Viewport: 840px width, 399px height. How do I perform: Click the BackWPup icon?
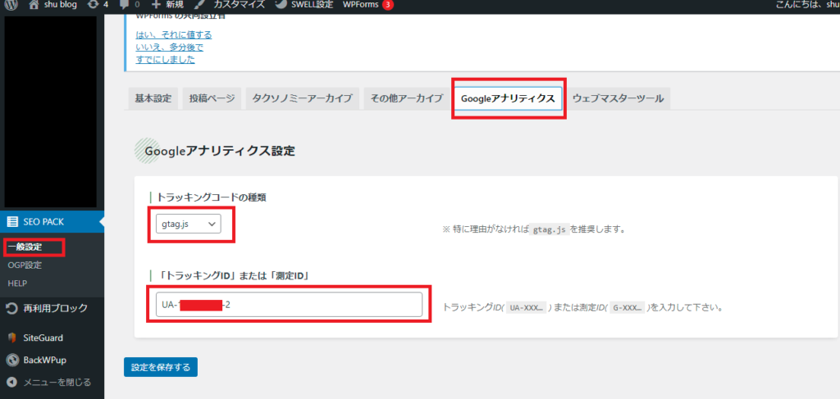pyautogui.click(x=11, y=360)
